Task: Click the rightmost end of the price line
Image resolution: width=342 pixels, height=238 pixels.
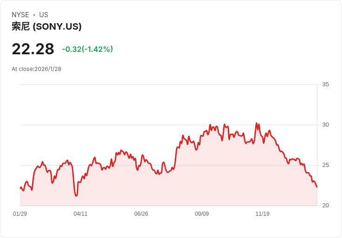Action: (317, 187)
